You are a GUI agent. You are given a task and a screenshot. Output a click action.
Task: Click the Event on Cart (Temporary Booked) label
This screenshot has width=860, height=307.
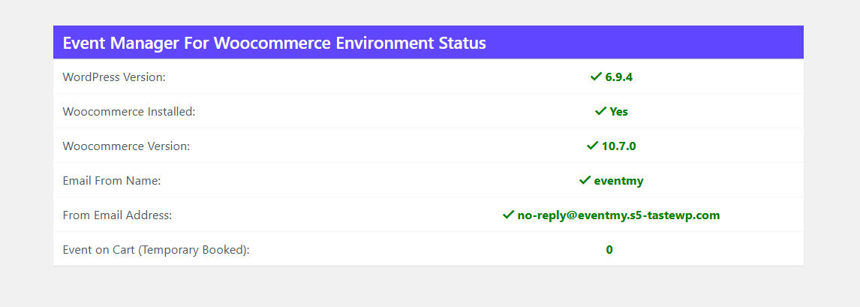[156, 249]
